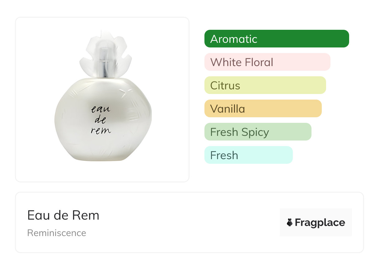Click the word 'Aromatic'
379x268 pixels.
click(x=234, y=39)
